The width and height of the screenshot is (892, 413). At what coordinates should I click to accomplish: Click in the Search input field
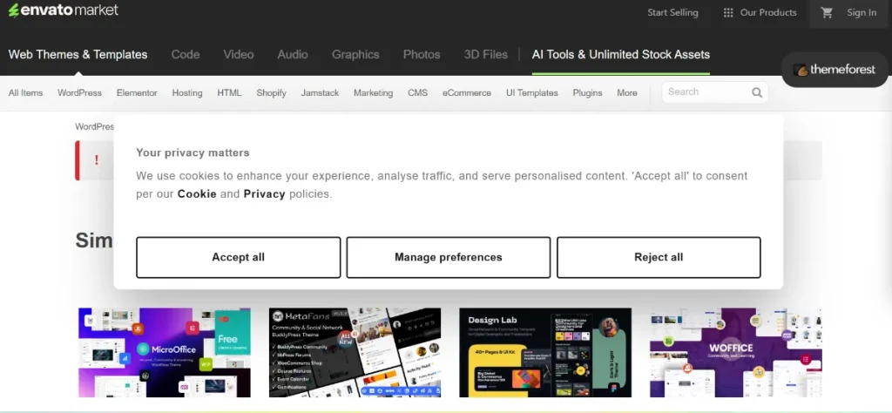point(704,92)
